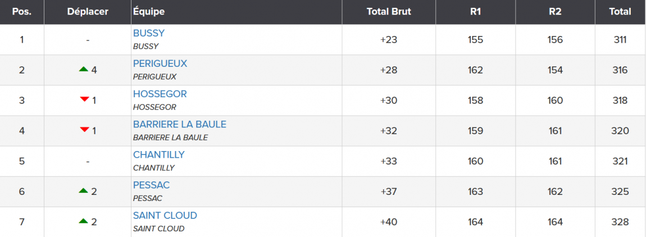Select the Total Brut column header
Image resolution: width=646 pixels, height=237 pixels.
click(389, 12)
